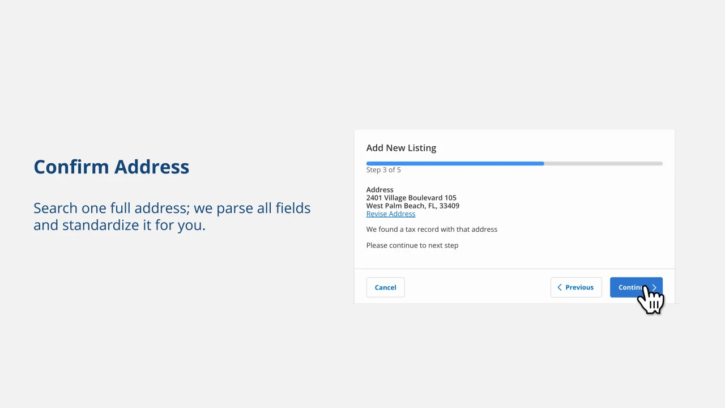
Task: Select the 2401 Village Boulevard 105 line
Action: pyautogui.click(x=411, y=198)
